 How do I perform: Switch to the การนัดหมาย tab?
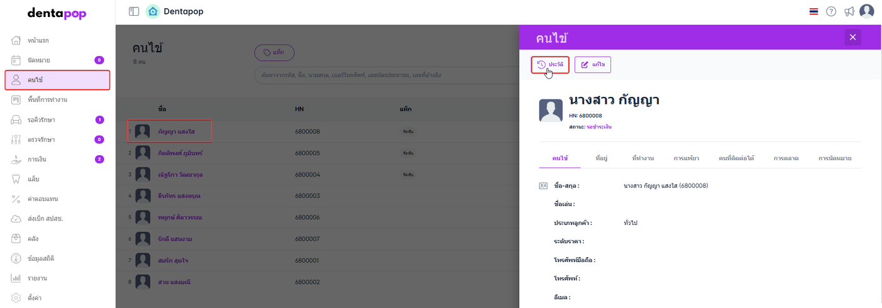pos(835,158)
